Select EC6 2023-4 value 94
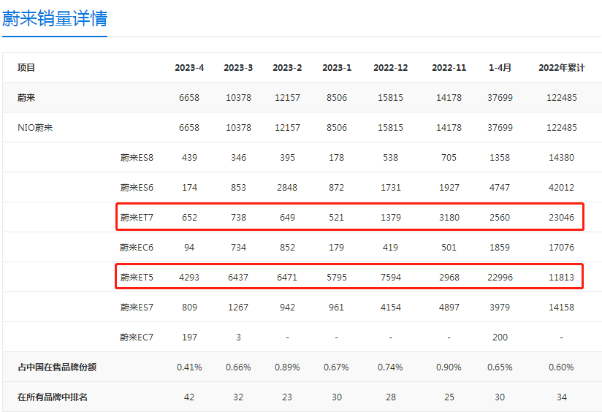Screen dimensions: 602x412 [189, 248]
